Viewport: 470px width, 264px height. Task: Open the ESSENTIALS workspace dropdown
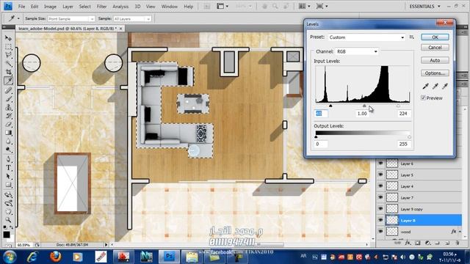[x=424, y=7]
